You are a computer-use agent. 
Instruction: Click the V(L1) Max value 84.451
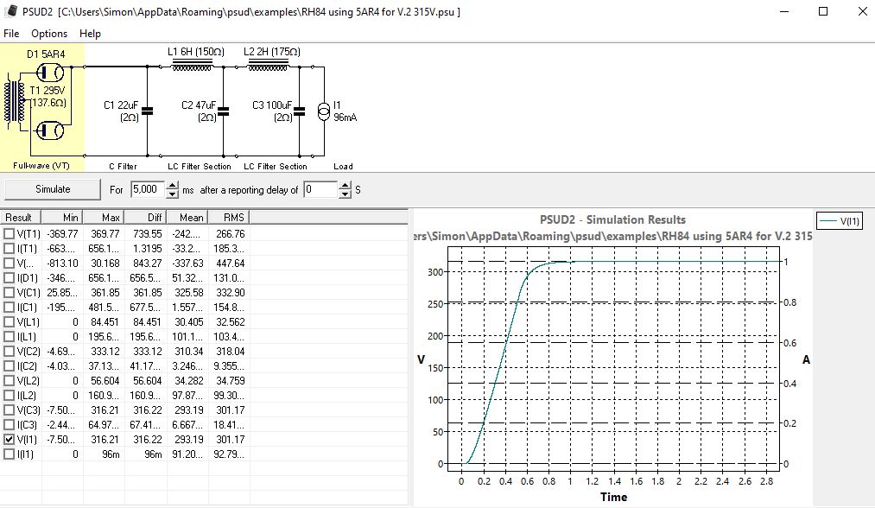point(105,321)
